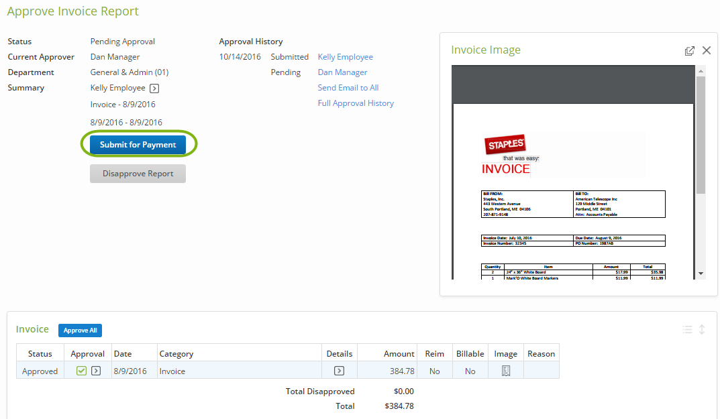
Task: Open Full Approval History
Action: 356,103
